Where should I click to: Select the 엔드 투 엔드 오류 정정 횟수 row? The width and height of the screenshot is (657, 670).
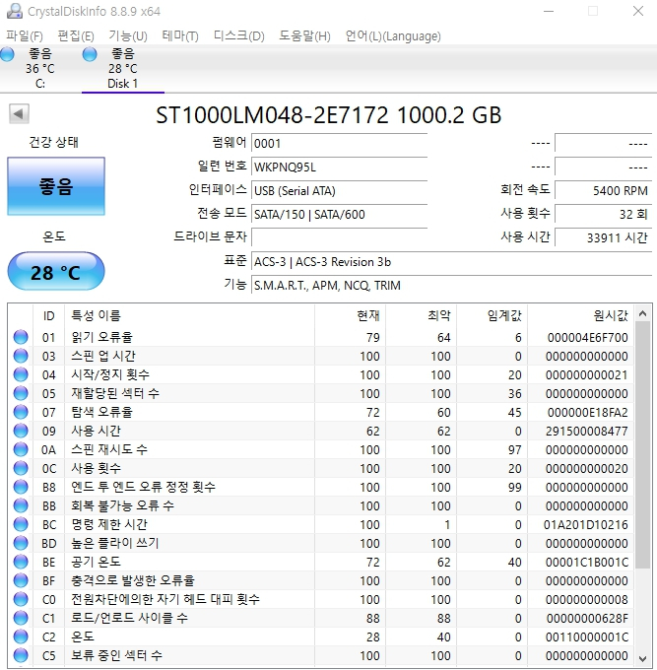click(321, 487)
